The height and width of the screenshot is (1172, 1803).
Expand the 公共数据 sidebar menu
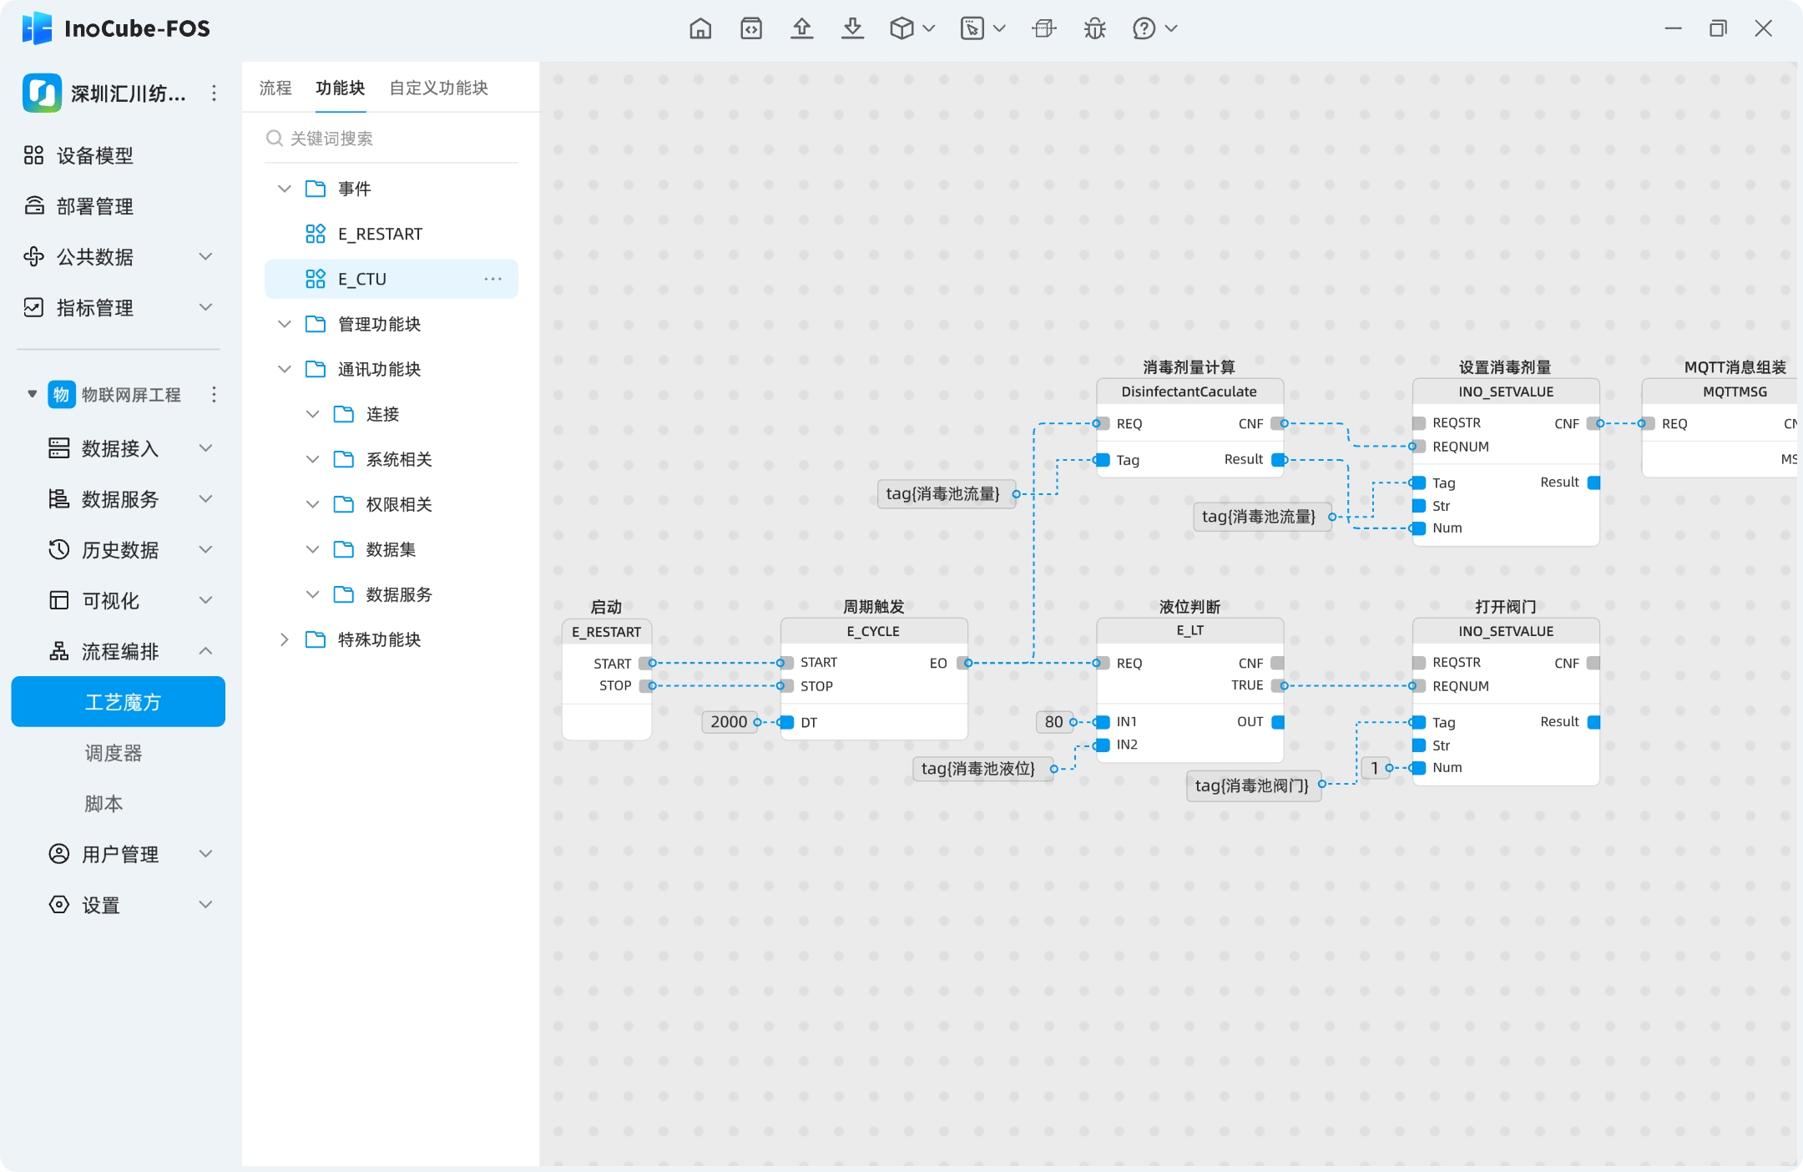(x=205, y=256)
